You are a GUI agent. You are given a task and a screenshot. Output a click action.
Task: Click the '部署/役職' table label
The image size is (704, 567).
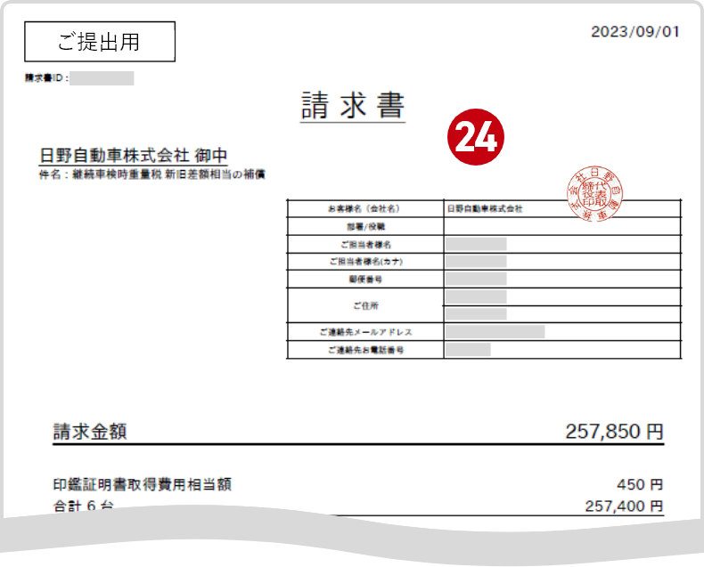click(365, 226)
